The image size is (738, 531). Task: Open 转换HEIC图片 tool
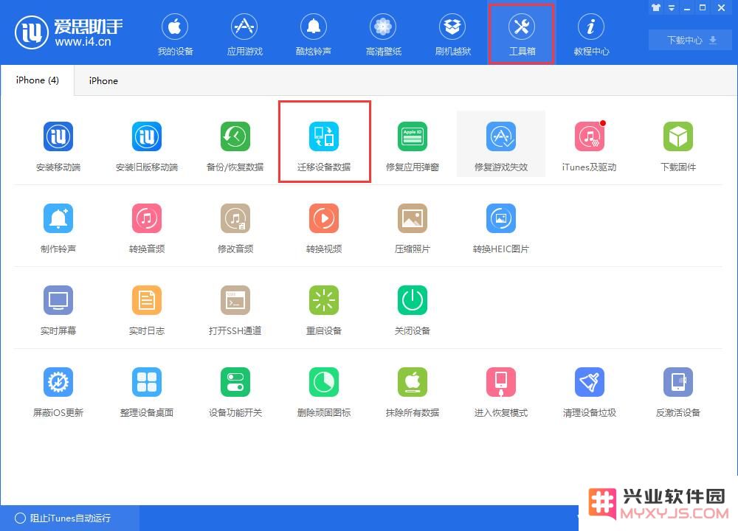click(501, 229)
